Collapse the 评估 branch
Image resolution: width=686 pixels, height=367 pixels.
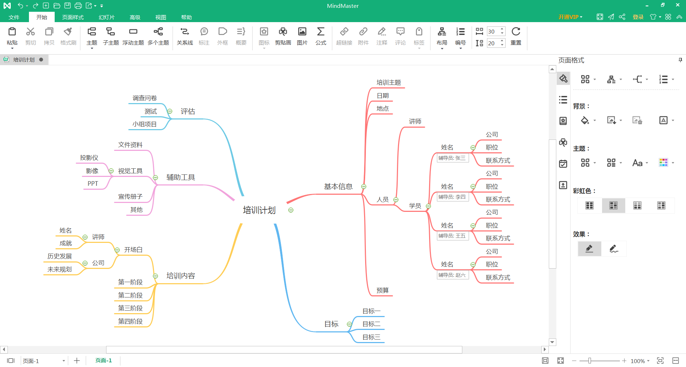click(x=170, y=111)
